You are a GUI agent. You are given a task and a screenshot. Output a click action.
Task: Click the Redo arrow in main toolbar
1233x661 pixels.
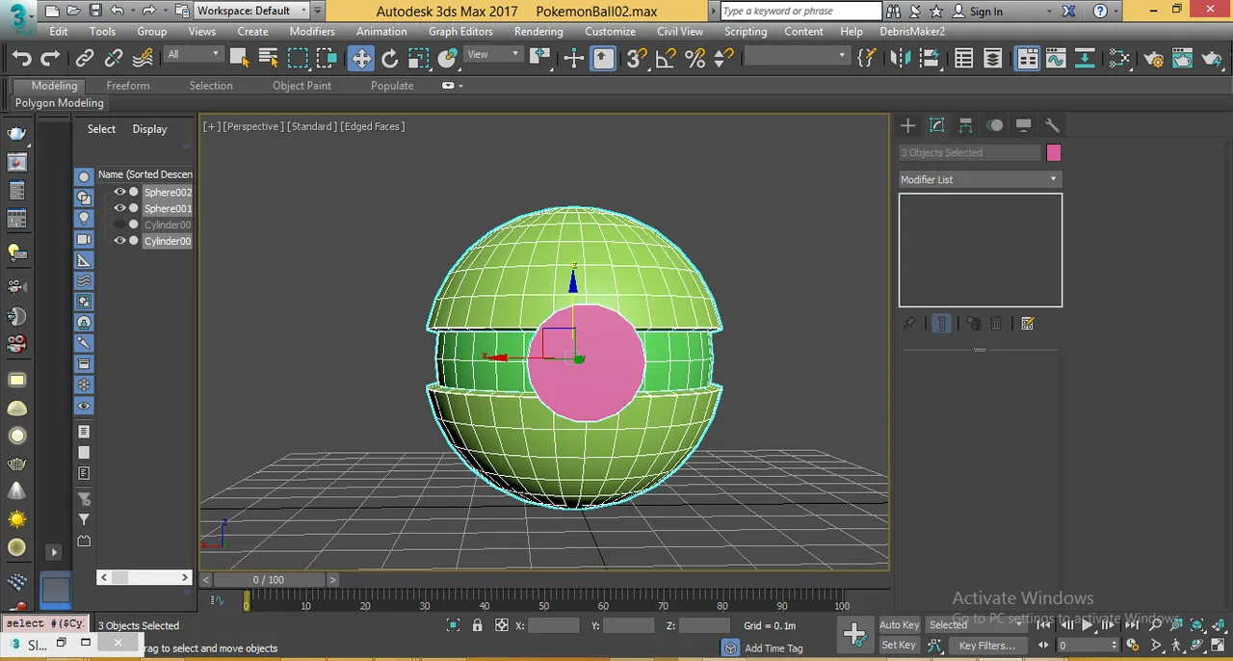point(51,59)
